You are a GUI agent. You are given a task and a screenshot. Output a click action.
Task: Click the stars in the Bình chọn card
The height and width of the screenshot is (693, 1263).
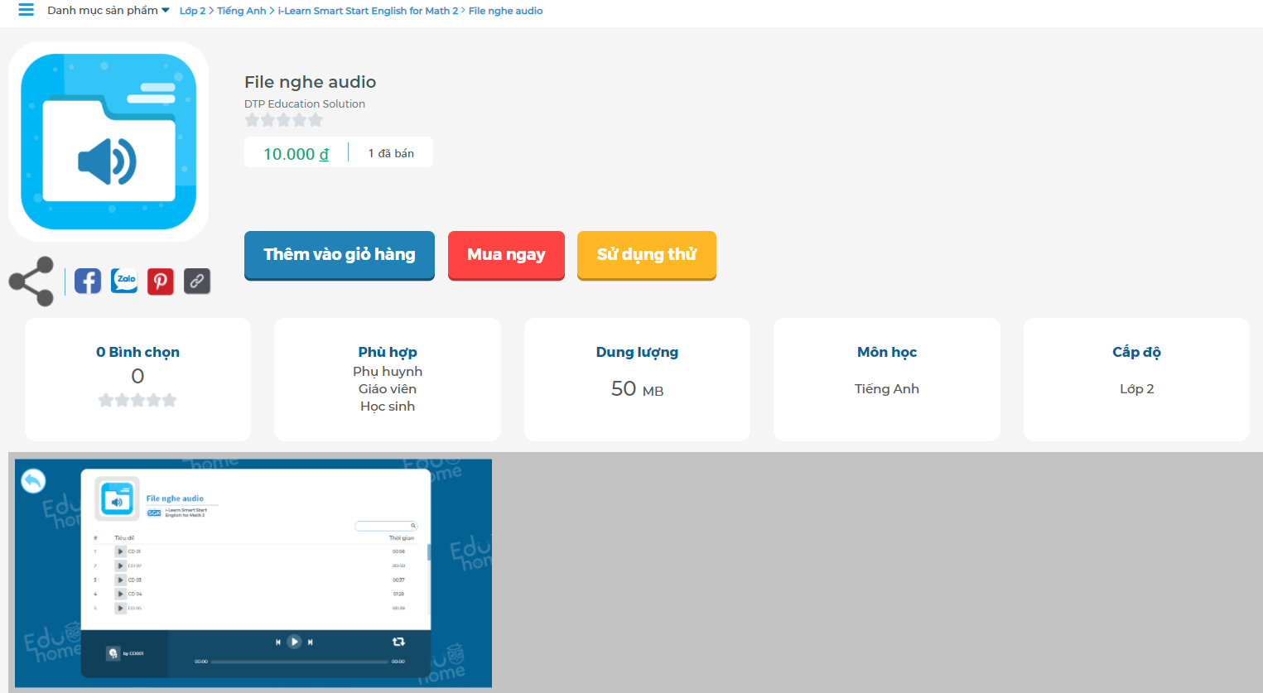[137, 401]
